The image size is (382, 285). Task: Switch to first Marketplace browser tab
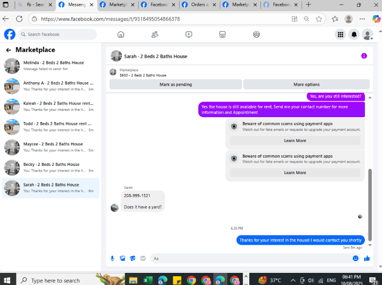click(x=118, y=4)
